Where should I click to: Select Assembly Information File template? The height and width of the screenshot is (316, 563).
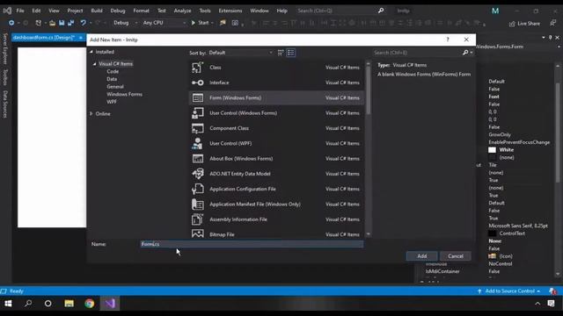coord(276,219)
